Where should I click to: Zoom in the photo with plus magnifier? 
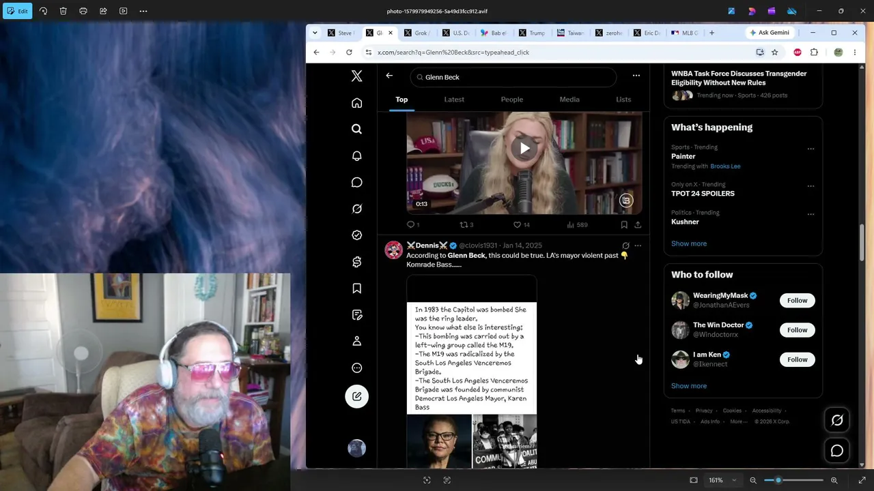coord(834,480)
